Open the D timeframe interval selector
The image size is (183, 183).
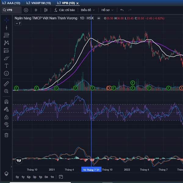point(36,10)
